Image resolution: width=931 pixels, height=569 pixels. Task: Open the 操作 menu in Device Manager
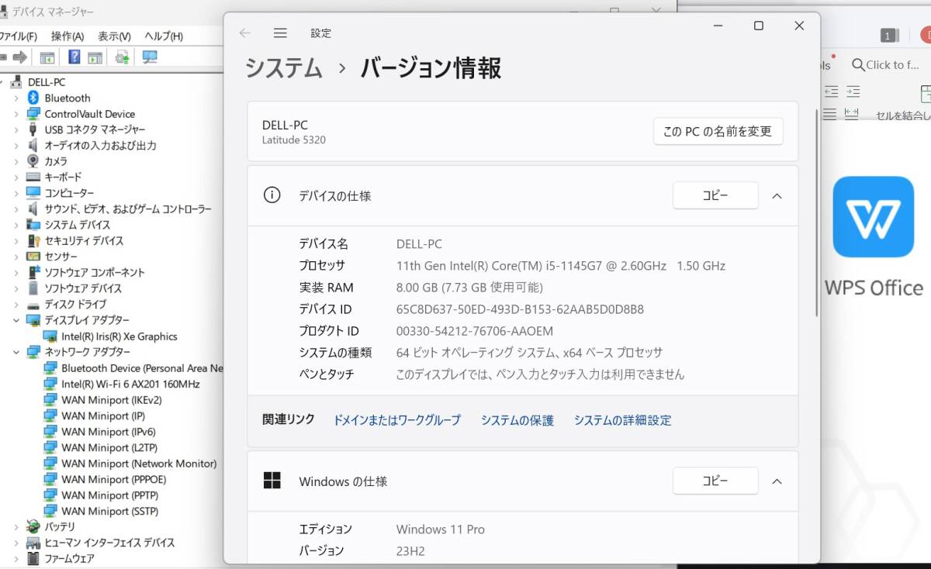68,36
